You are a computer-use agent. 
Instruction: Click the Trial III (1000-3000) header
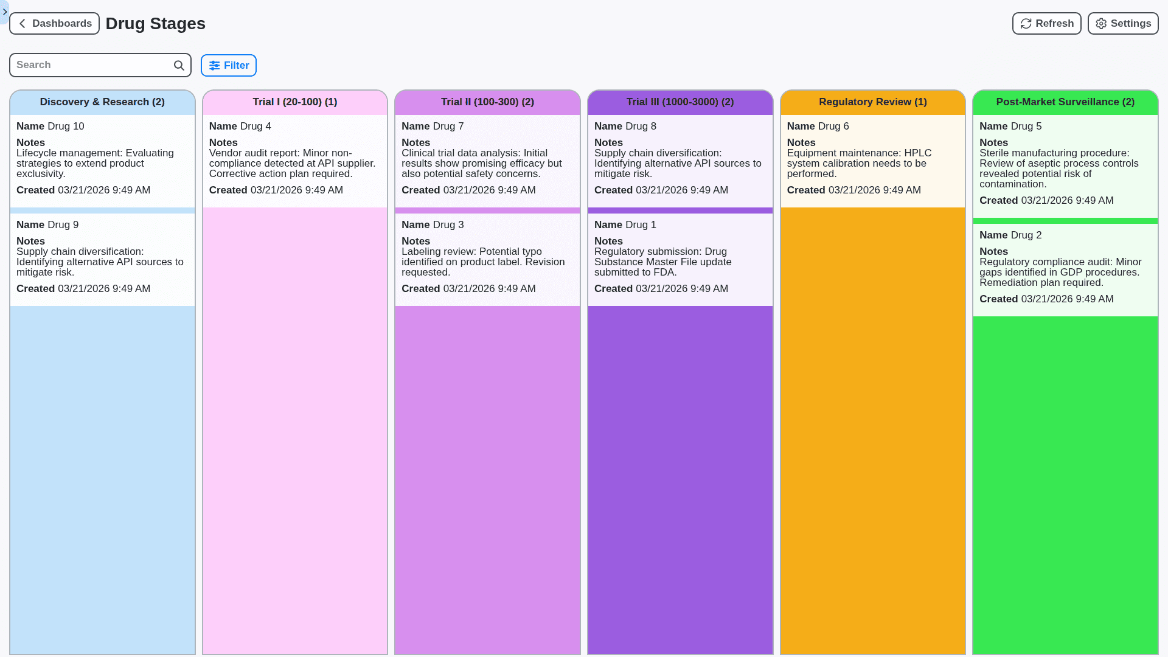[680, 102]
